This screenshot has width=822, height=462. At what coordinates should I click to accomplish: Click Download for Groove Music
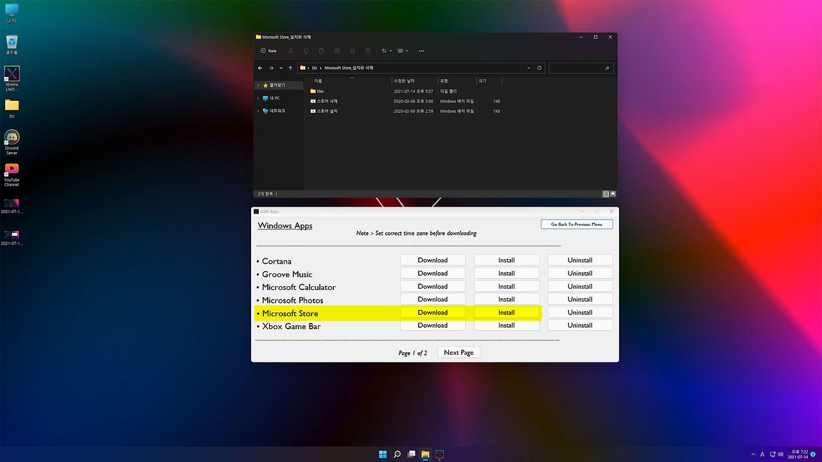[x=433, y=273]
